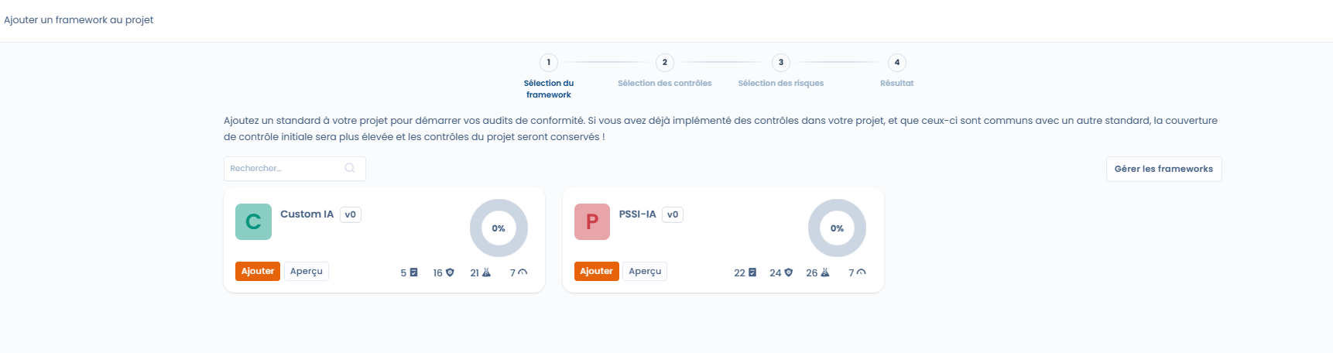
Task: Click the Rechercher search field
Action: (x=285, y=168)
